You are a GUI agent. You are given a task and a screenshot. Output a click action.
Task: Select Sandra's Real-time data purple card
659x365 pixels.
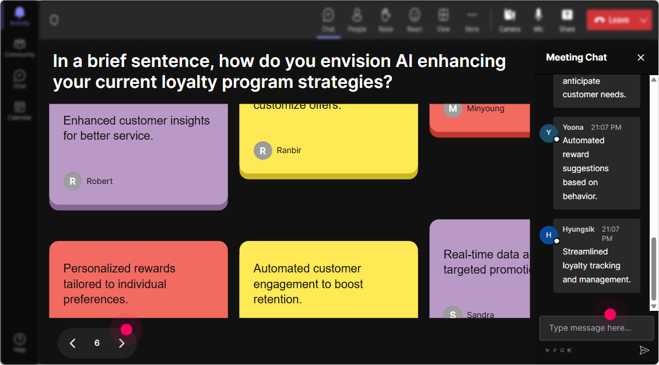coord(479,269)
